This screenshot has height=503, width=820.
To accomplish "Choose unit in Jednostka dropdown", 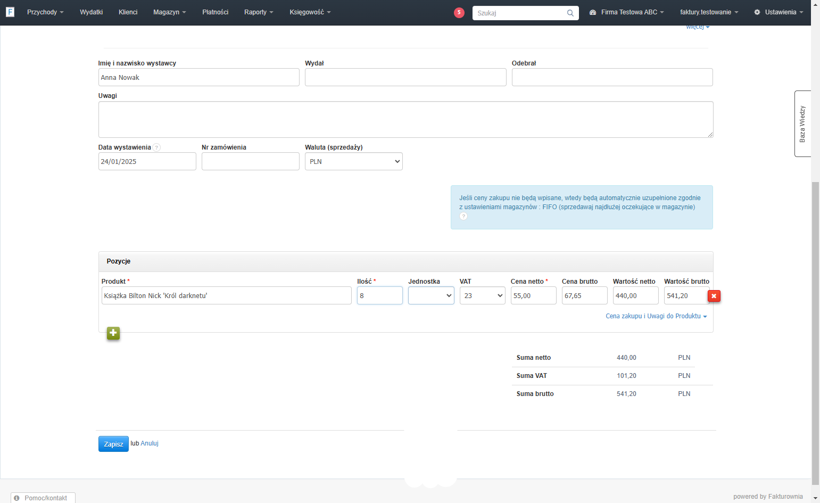I will click(431, 295).
